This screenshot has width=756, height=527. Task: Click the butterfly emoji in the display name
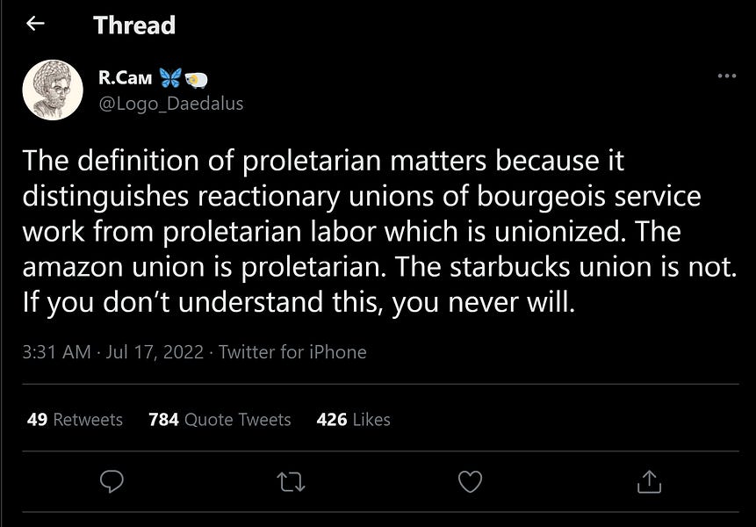[x=169, y=77]
